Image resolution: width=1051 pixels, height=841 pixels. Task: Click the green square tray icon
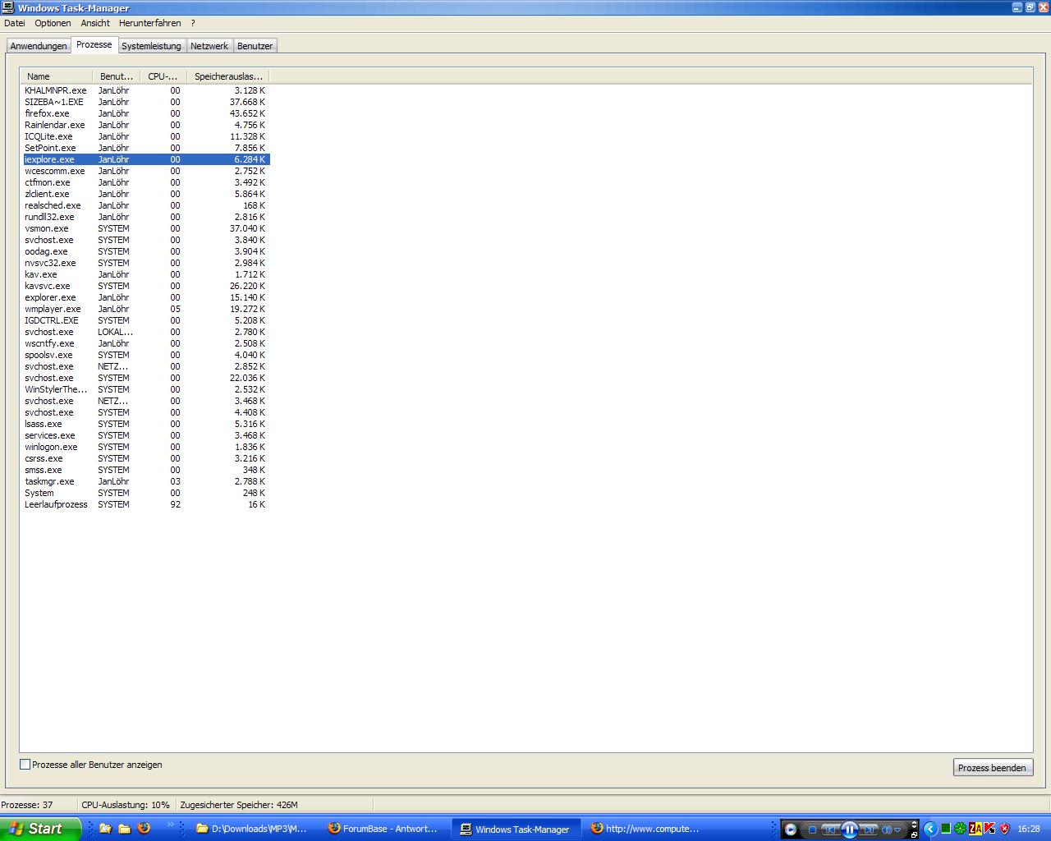click(946, 829)
